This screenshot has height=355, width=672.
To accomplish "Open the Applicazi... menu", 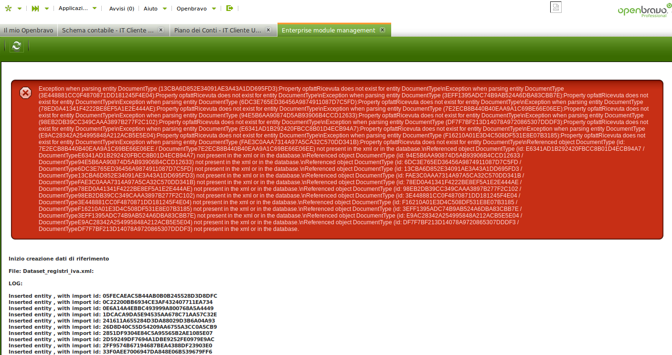I will [x=74, y=9].
